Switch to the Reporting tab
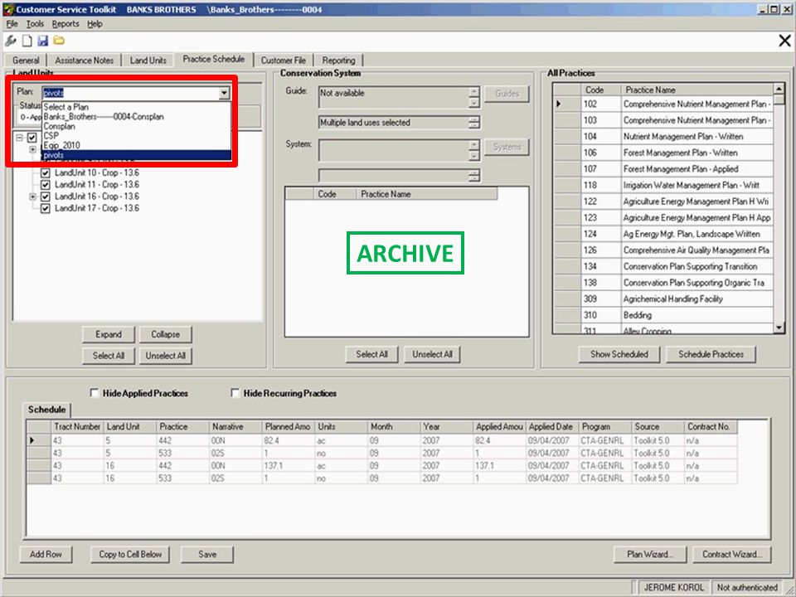This screenshot has height=597, width=796. (338, 60)
